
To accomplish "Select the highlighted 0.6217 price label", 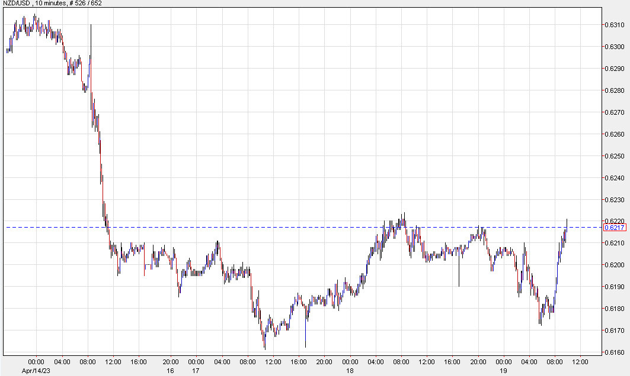I will point(614,228).
